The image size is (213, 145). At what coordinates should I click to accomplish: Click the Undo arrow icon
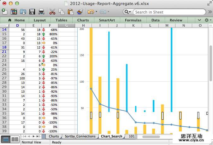[90, 12]
